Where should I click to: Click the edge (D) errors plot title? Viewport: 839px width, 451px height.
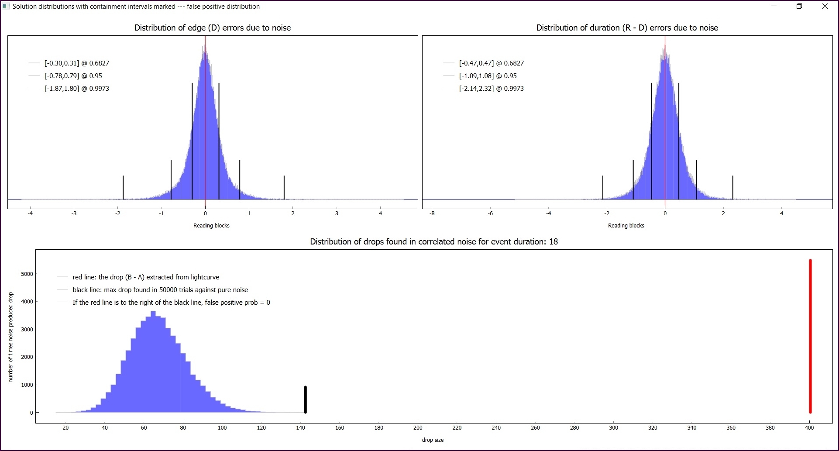[x=213, y=28]
